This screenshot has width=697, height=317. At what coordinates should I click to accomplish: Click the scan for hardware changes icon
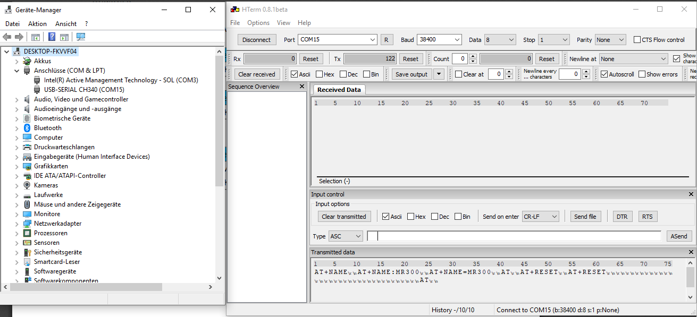point(81,37)
